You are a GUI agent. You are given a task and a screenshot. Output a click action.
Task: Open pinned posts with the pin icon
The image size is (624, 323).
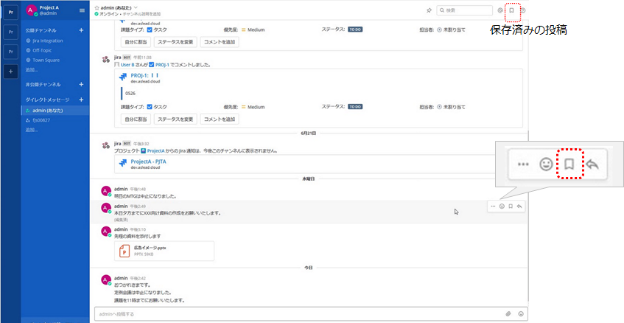click(x=429, y=10)
